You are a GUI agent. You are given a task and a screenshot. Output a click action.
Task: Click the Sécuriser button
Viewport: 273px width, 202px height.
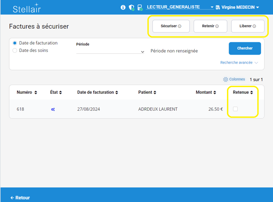tap(171, 26)
